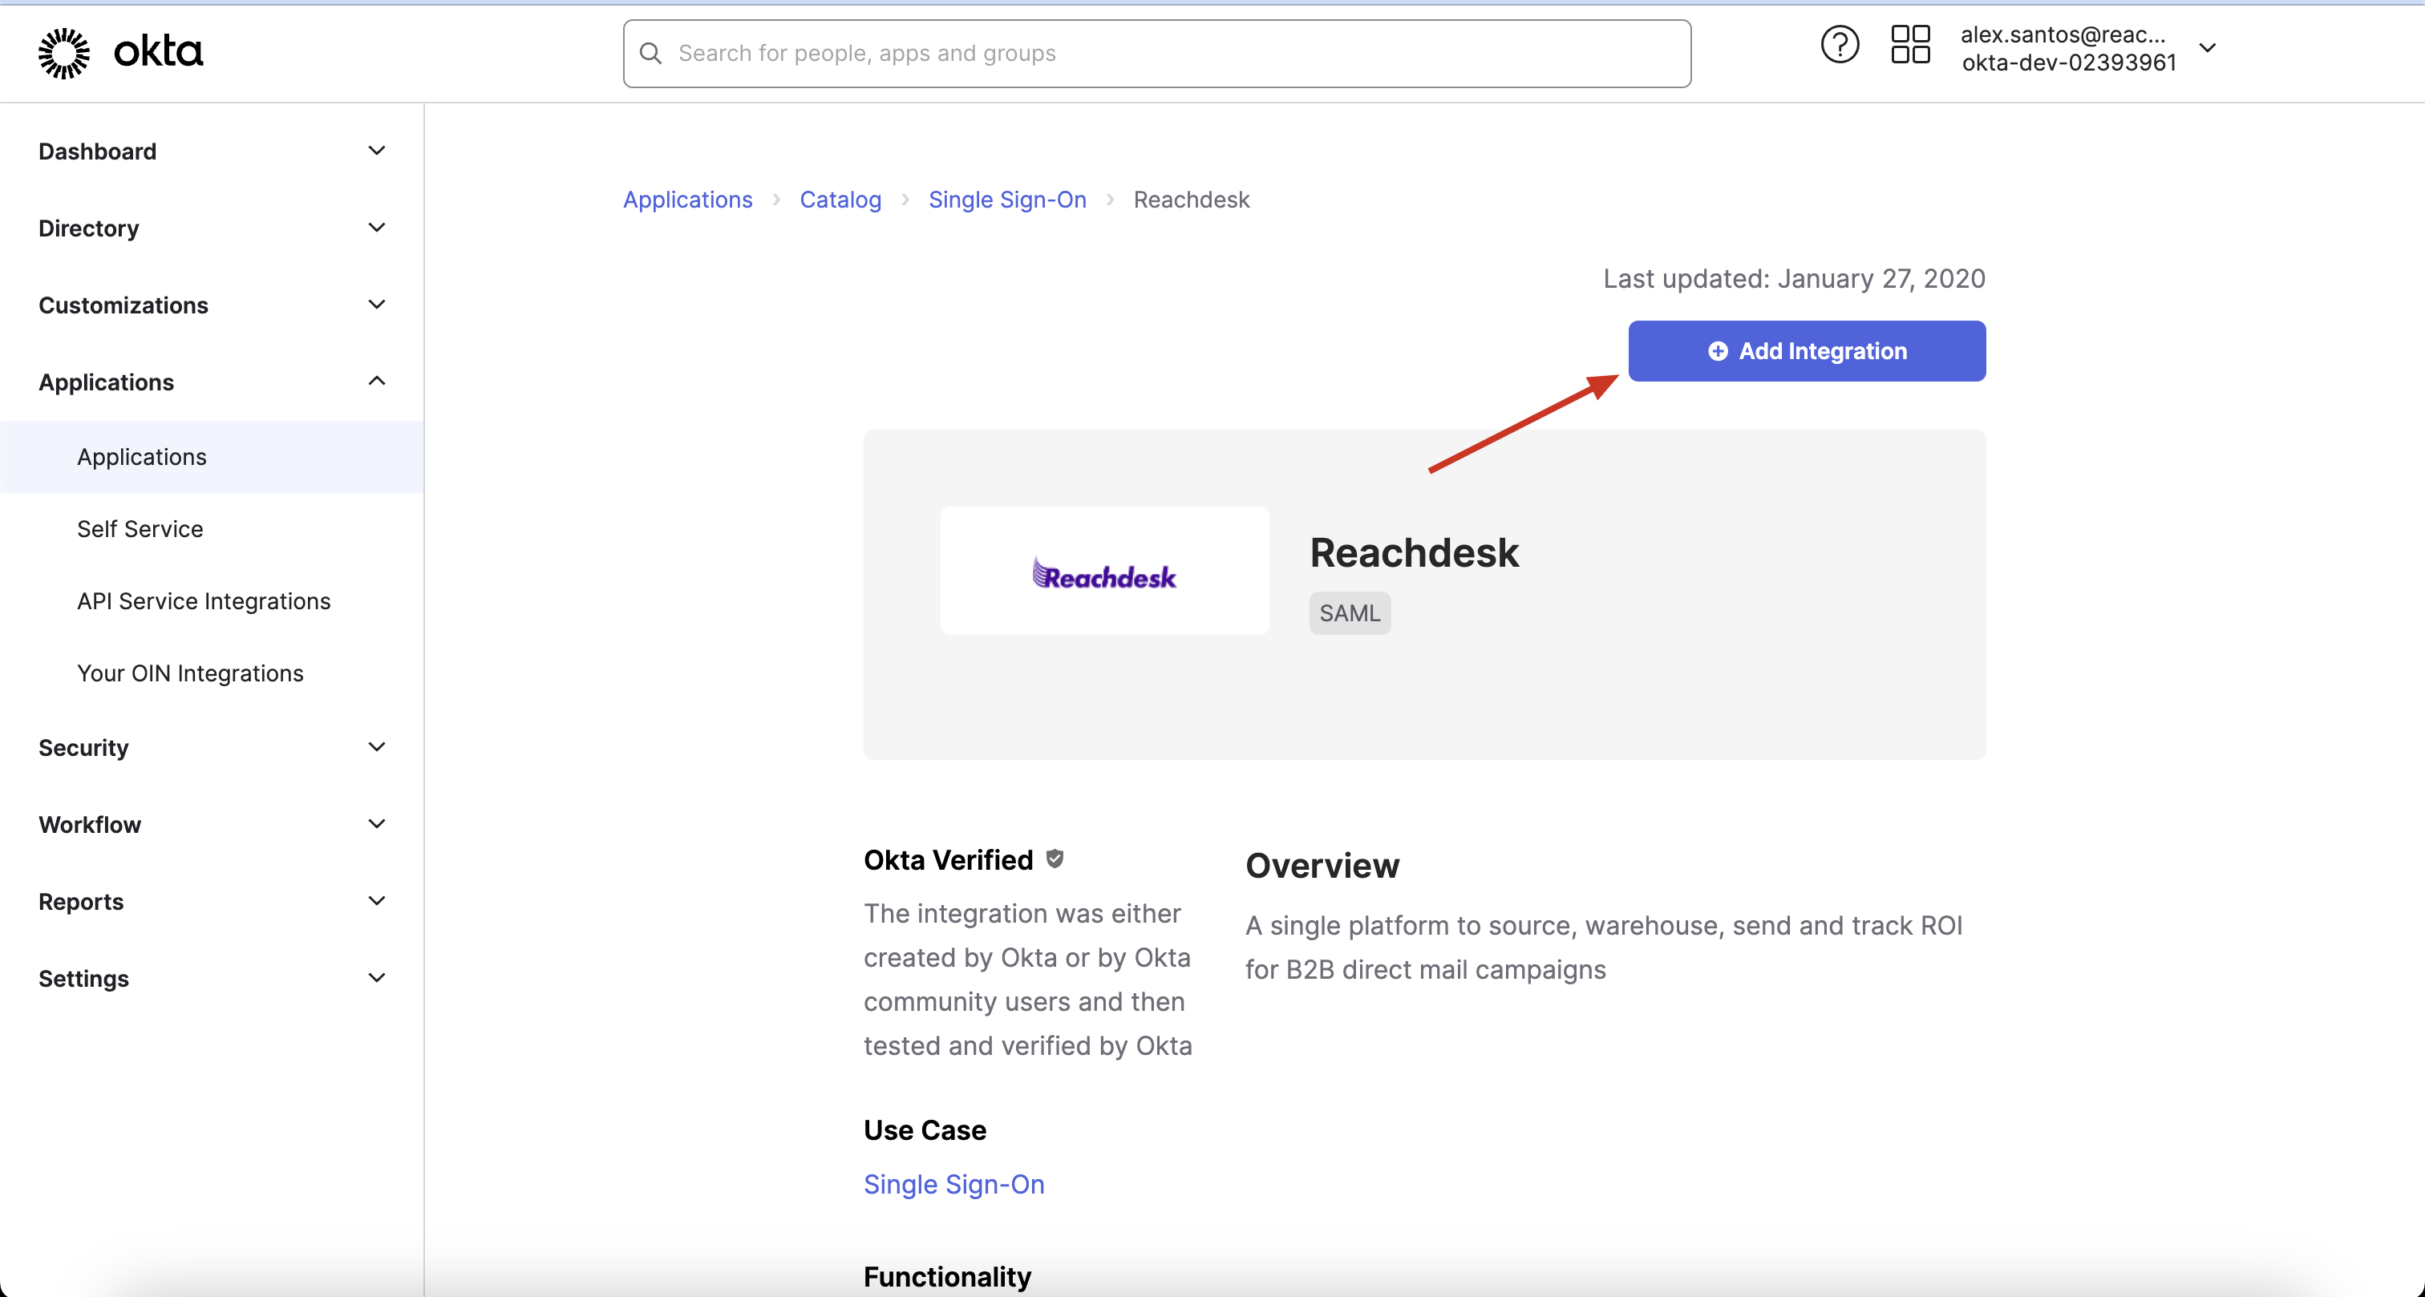Open Applications submenu item in sidebar

coord(212,456)
